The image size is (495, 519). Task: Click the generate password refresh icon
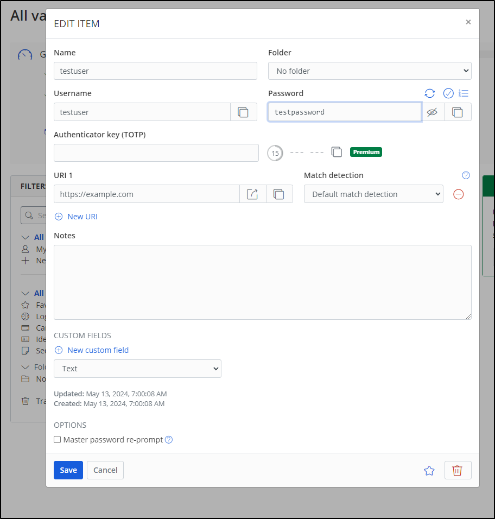coord(429,93)
